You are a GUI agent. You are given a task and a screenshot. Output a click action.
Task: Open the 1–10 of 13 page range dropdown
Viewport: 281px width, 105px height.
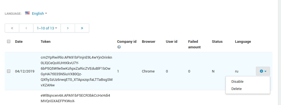(47, 28)
